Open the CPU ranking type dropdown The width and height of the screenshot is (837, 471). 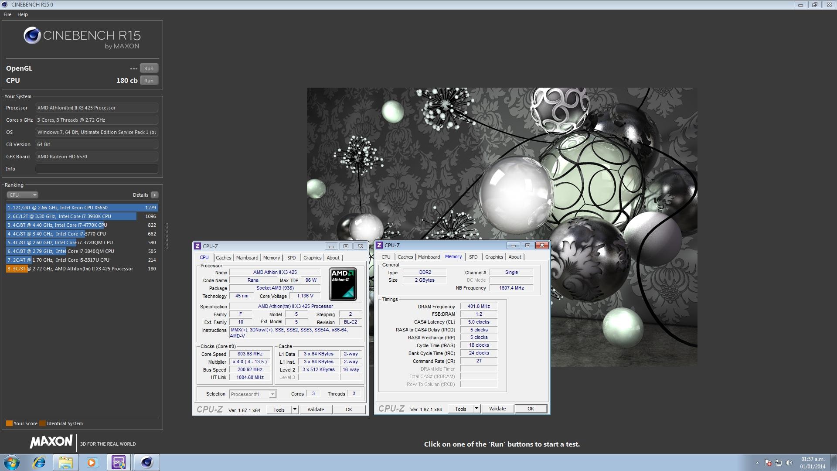23,195
